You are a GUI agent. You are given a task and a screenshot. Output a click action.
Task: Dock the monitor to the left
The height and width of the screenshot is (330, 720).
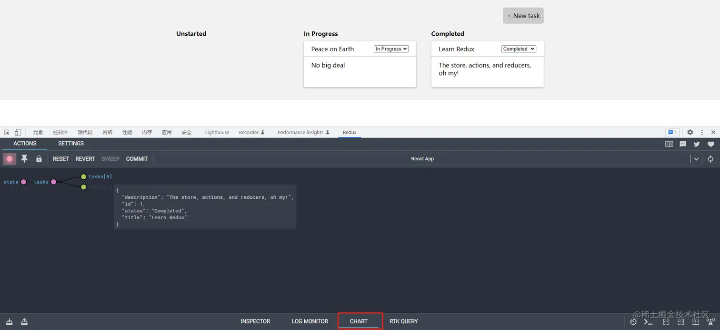[666, 322]
